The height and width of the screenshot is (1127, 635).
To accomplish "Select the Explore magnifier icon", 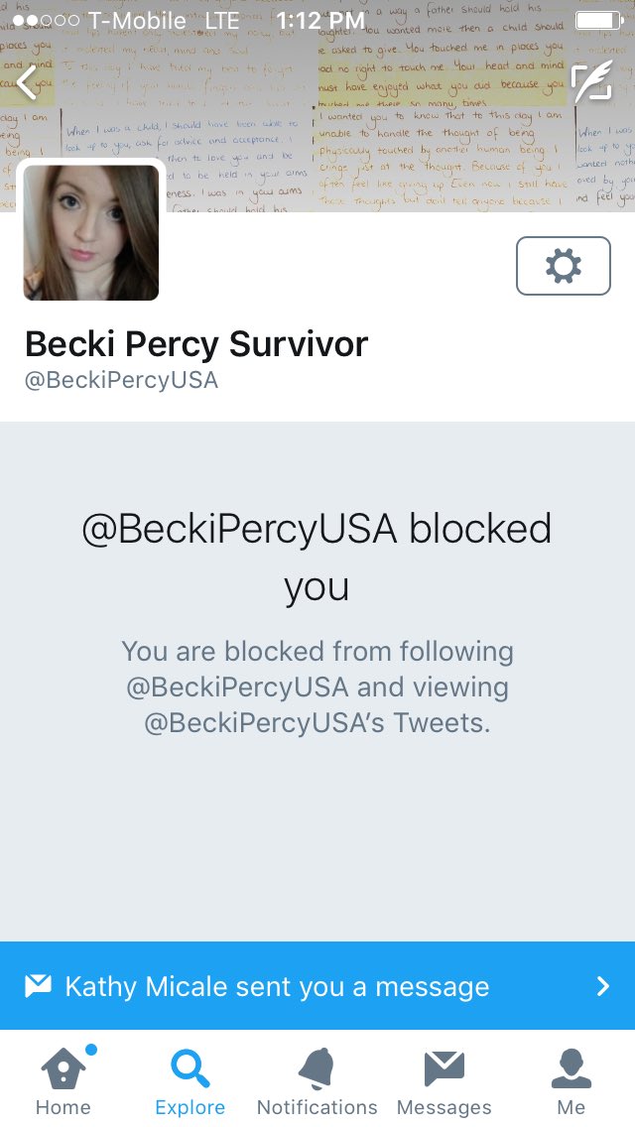I will tap(190, 1068).
